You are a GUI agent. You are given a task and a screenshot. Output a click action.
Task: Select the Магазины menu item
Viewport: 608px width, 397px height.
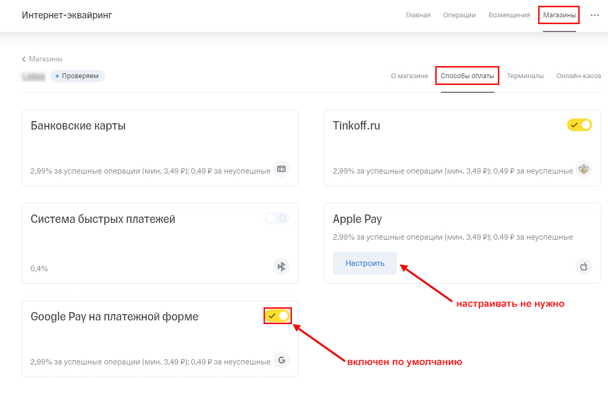559,15
